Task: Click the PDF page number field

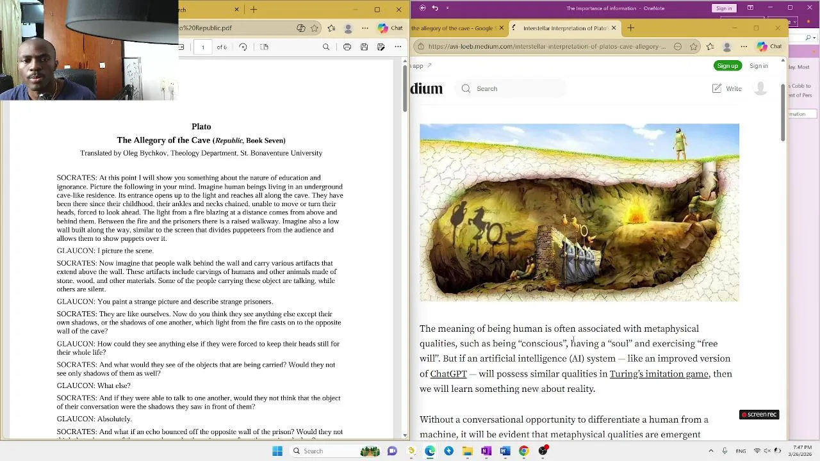Action: click(x=203, y=47)
